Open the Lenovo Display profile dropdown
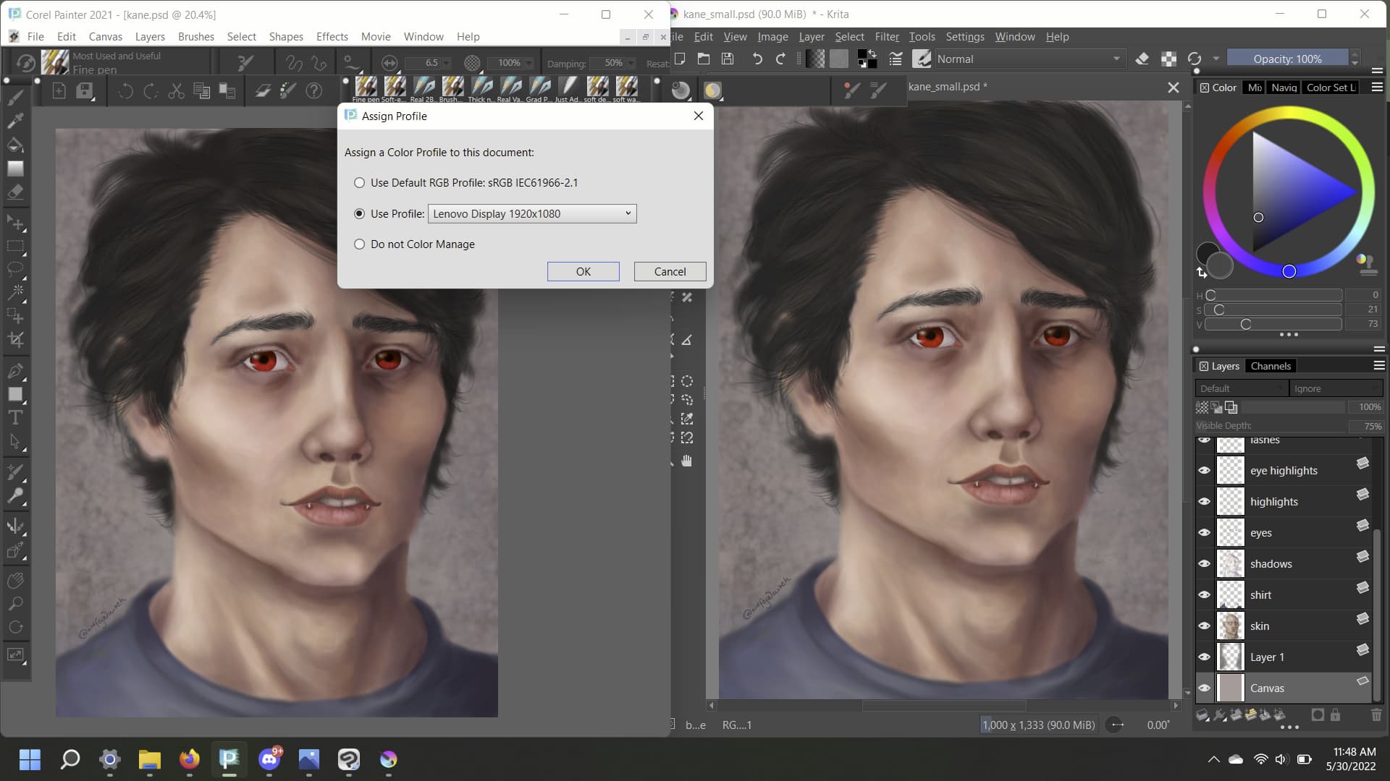This screenshot has width=1390, height=781. (532, 214)
